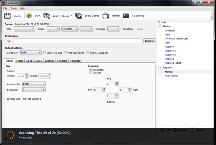The height and width of the screenshot is (145, 216).
Task: Enable Large File Size checkbox
Action: pyautogui.click(x=45, y=53)
